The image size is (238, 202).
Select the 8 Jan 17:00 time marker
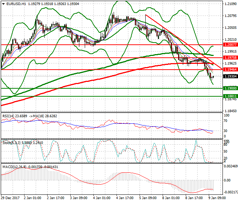[194, 198]
